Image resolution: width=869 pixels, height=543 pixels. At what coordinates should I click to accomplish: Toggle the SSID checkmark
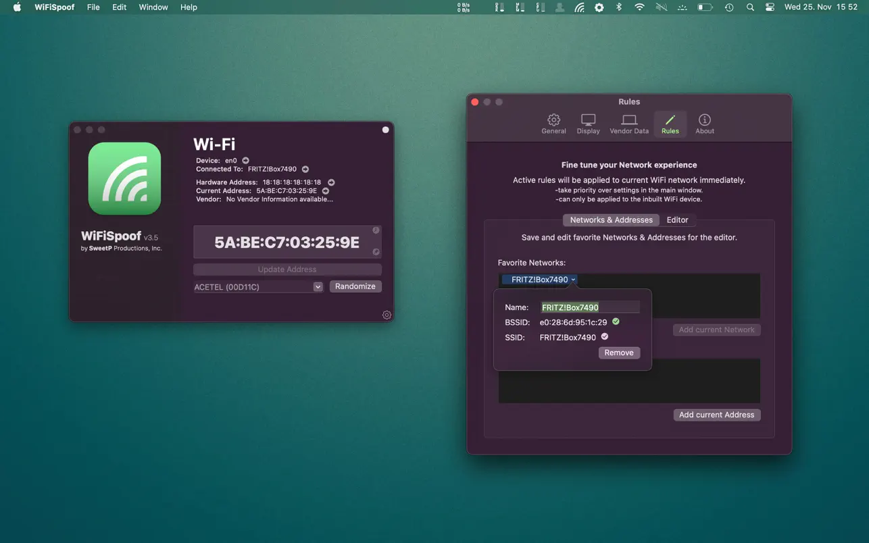click(x=605, y=336)
